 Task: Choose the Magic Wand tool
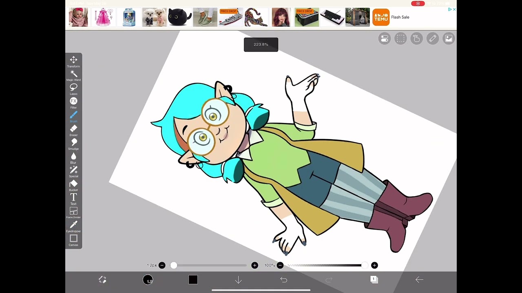coord(73,75)
